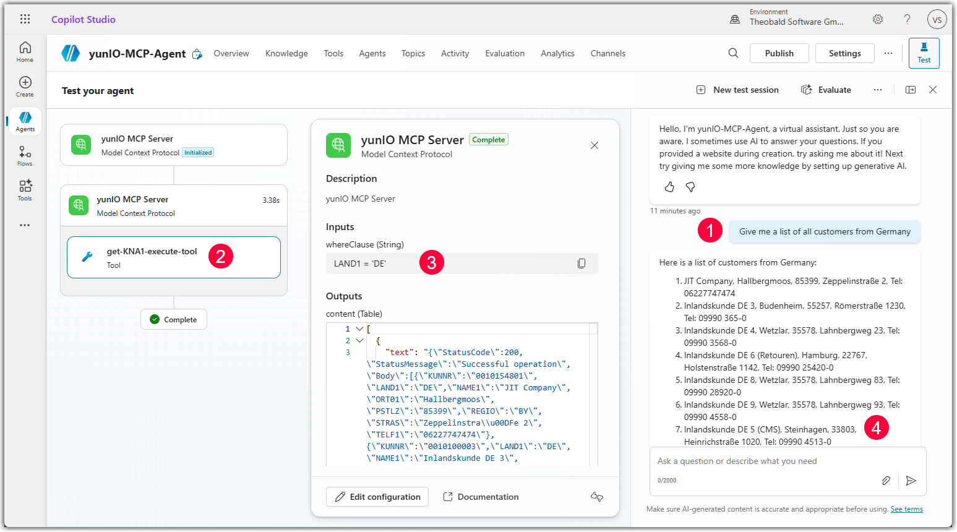This screenshot has width=957, height=532.
Task: Click the Edit configuration button
Action: click(x=377, y=497)
